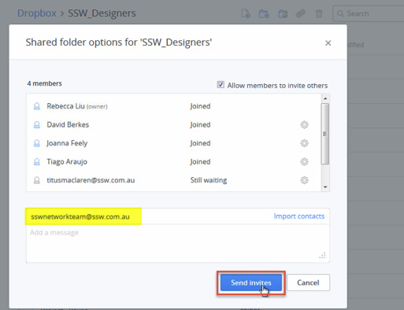
Task: Click the grey avatar of titusmaclaren
Action: click(37, 180)
